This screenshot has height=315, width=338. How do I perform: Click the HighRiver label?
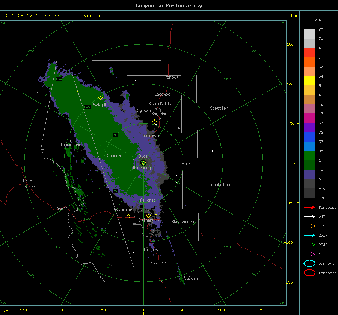click(x=156, y=263)
